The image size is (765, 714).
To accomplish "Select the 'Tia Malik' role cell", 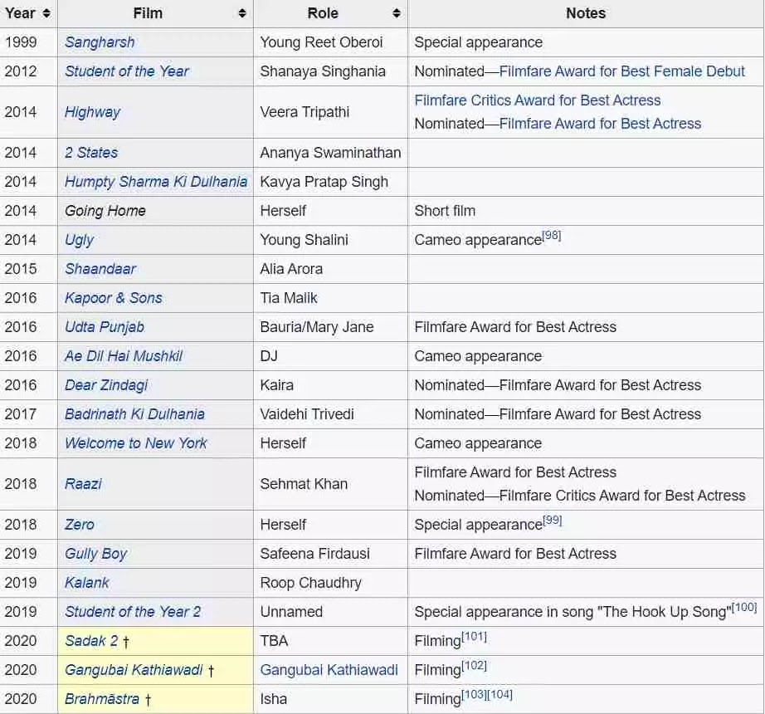I will click(330, 298).
